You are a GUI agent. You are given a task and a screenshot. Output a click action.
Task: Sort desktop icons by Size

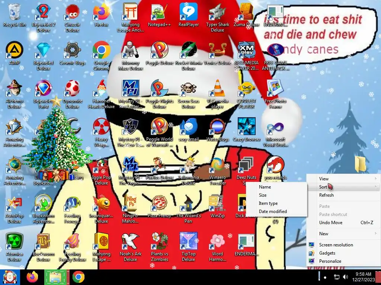(277, 195)
